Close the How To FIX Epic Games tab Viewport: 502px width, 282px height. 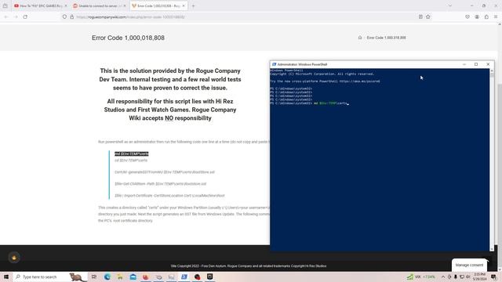(x=66, y=5)
